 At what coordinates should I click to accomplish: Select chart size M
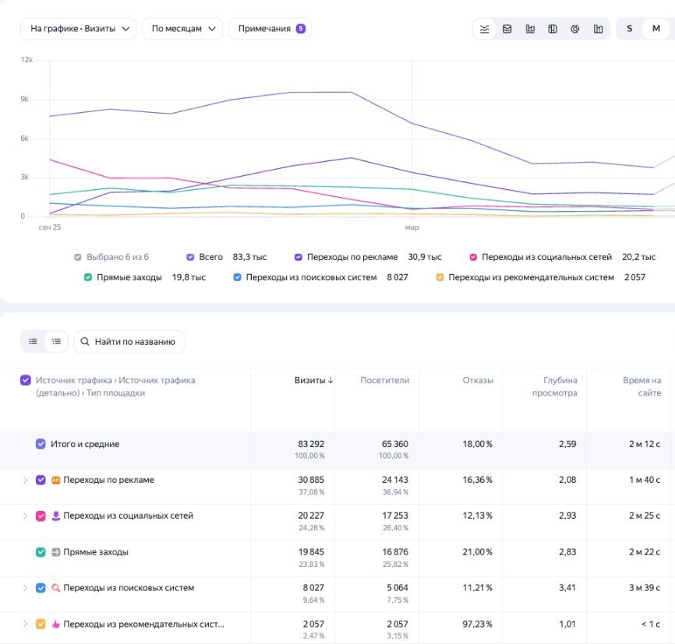coord(656,29)
